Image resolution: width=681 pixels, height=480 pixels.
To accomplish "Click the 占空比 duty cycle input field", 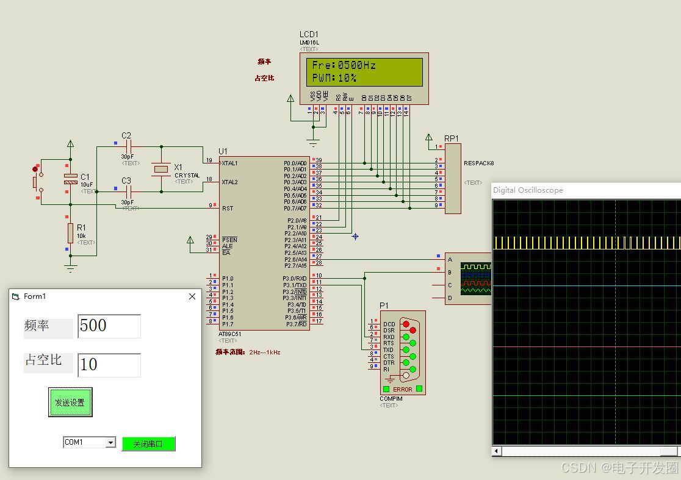I will 109,365.
